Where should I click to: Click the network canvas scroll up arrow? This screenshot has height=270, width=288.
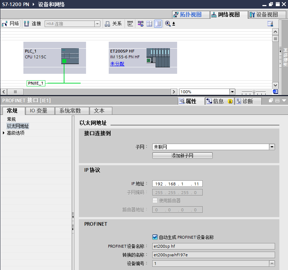click(x=275, y=32)
